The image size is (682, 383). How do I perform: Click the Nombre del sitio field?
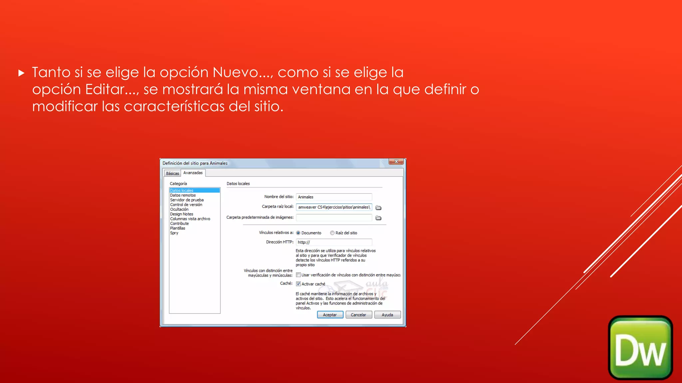334,197
